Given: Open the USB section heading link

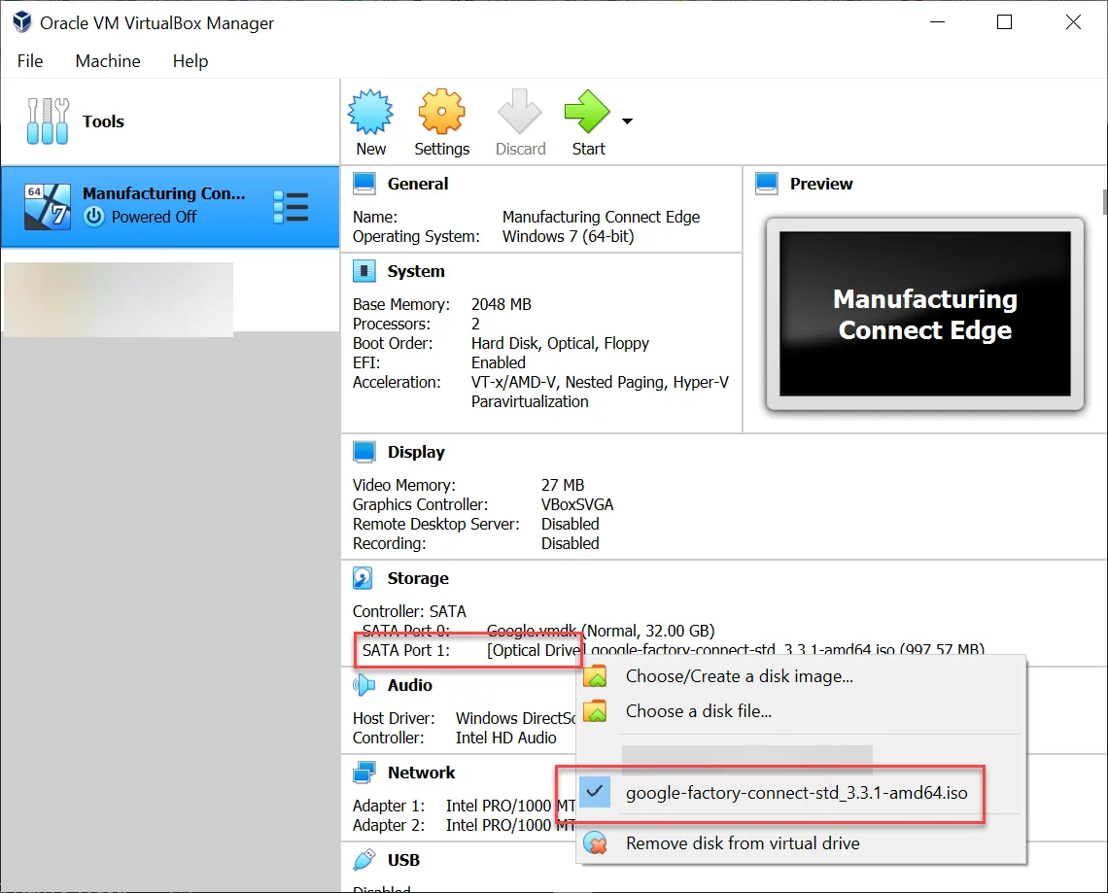Looking at the screenshot, I should pyautogui.click(x=403, y=861).
